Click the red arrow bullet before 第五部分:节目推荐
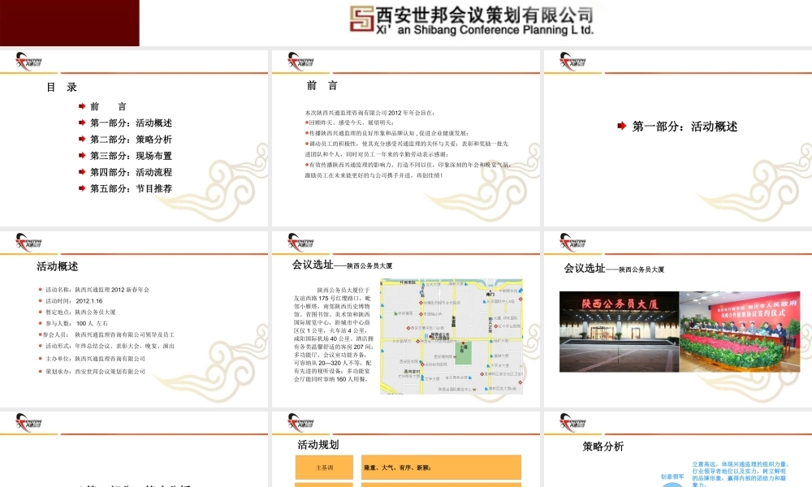The image size is (812, 487). coord(82,188)
